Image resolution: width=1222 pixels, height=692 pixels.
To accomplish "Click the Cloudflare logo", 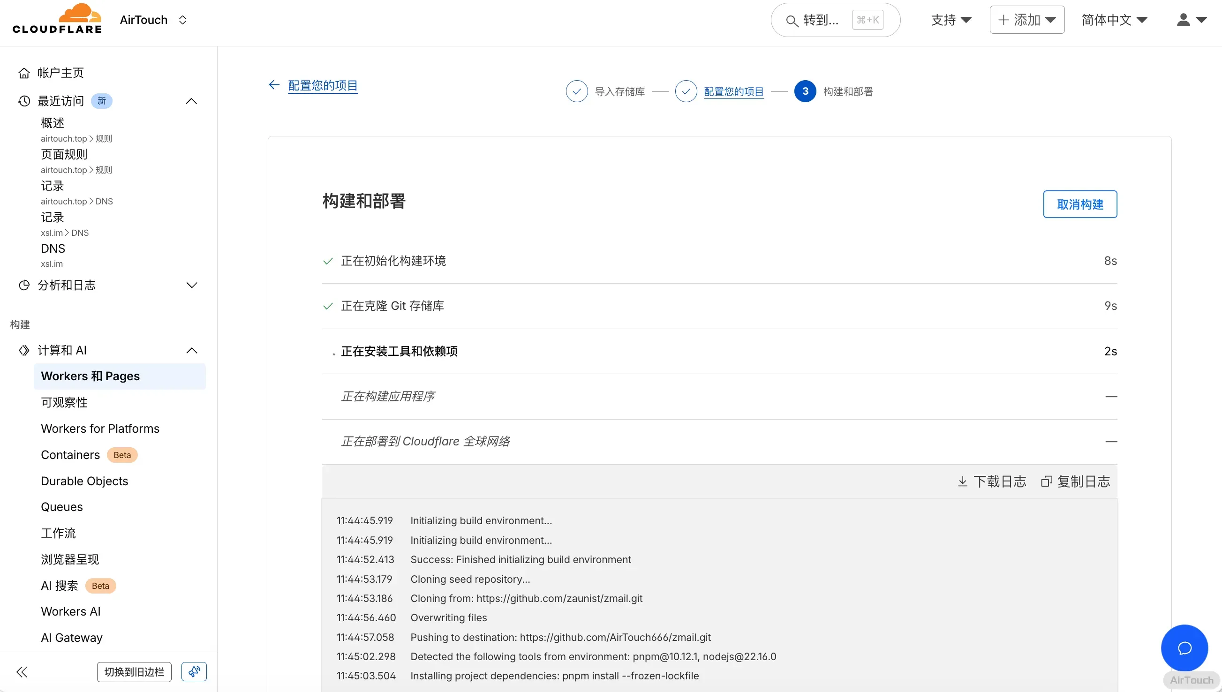I will [57, 19].
